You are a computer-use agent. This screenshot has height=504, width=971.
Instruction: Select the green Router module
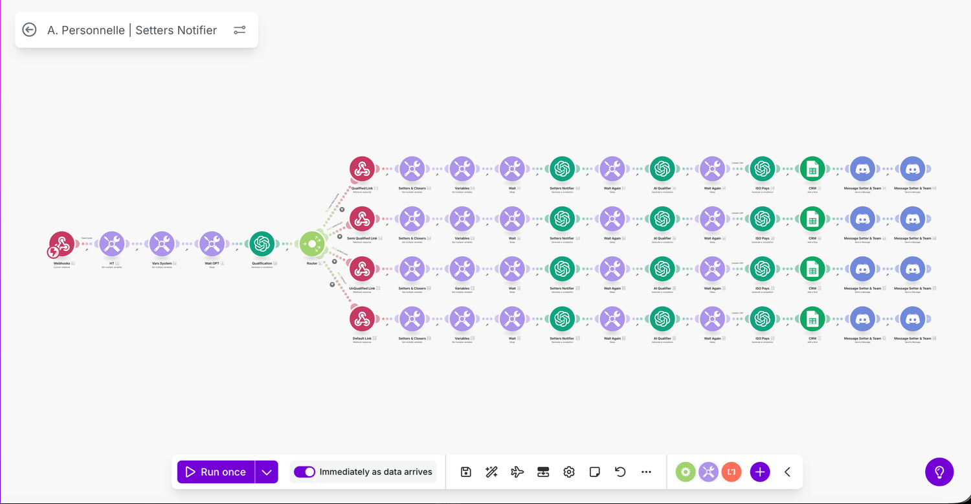point(312,244)
